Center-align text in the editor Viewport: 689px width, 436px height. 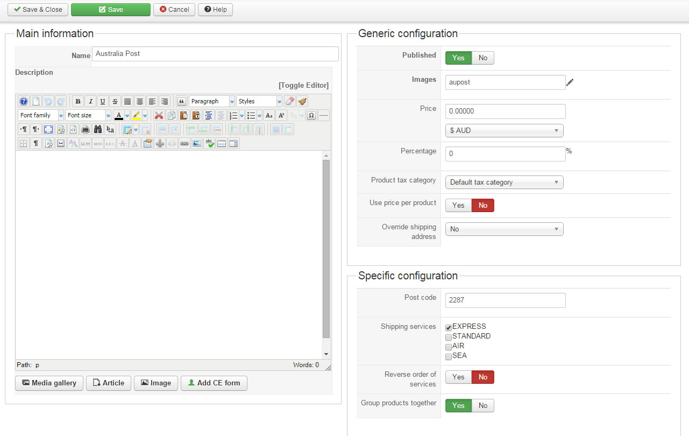coord(140,101)
